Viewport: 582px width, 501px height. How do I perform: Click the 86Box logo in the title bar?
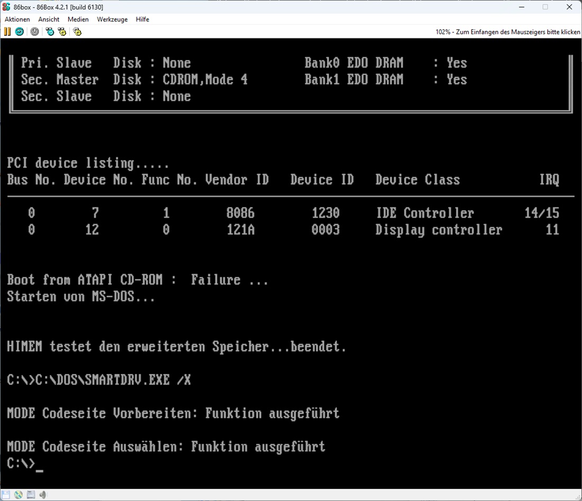[6, 7]
